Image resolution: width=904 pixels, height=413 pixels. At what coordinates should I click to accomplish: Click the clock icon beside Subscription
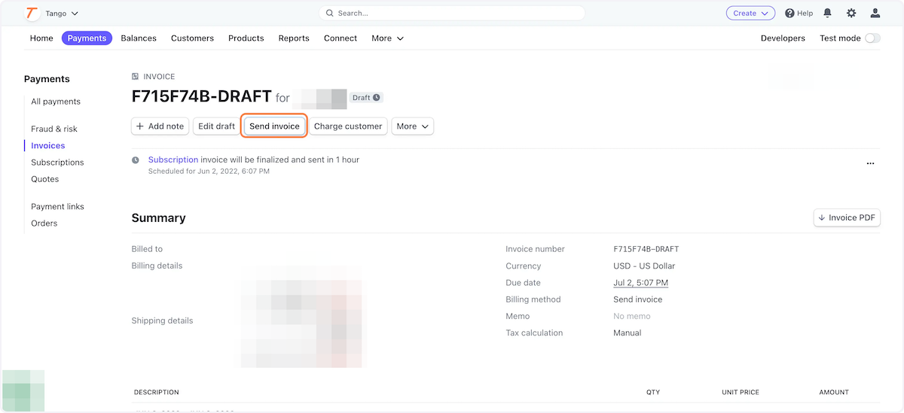pos(136,160)
